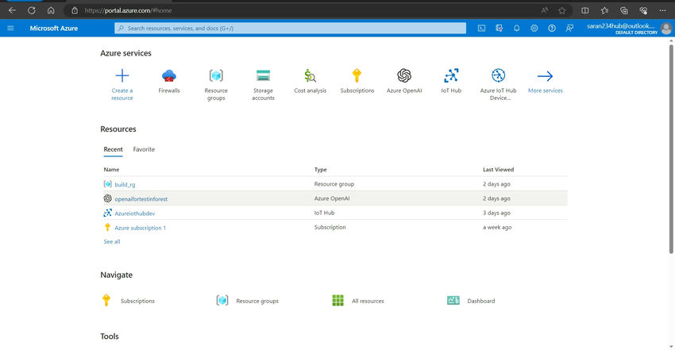This screenshot has width=675, height=350.
Task: Click the Last Viewed column header
Action: 498,169
